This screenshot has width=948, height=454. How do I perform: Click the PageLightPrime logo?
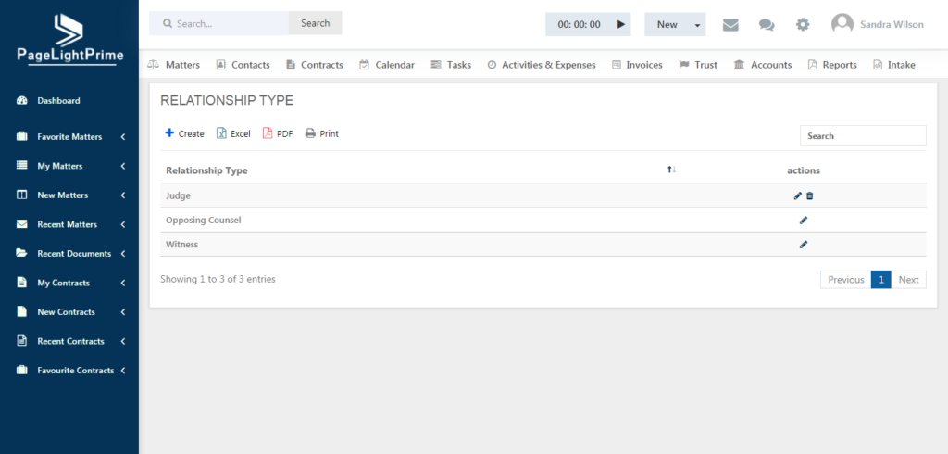point(69,39)
